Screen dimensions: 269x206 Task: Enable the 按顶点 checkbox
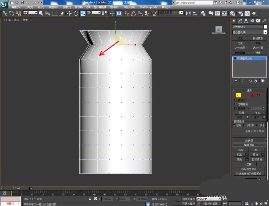coord(235,100)
